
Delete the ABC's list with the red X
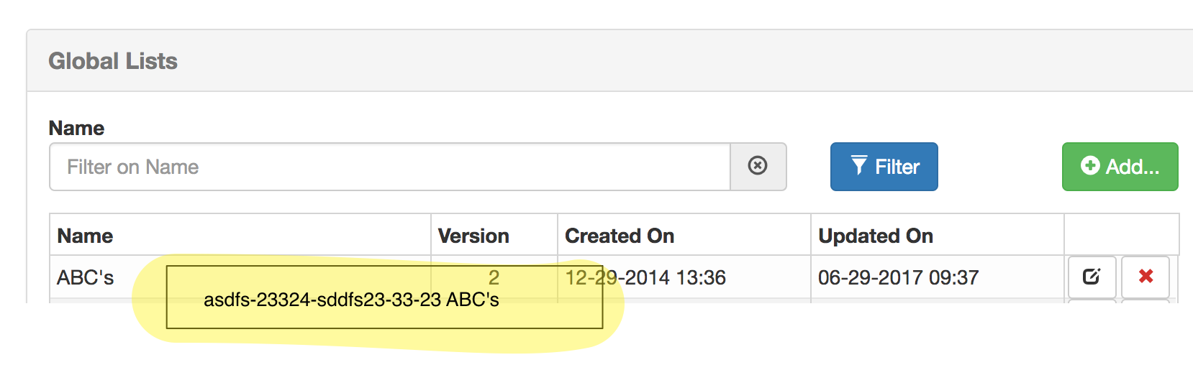1146,277
